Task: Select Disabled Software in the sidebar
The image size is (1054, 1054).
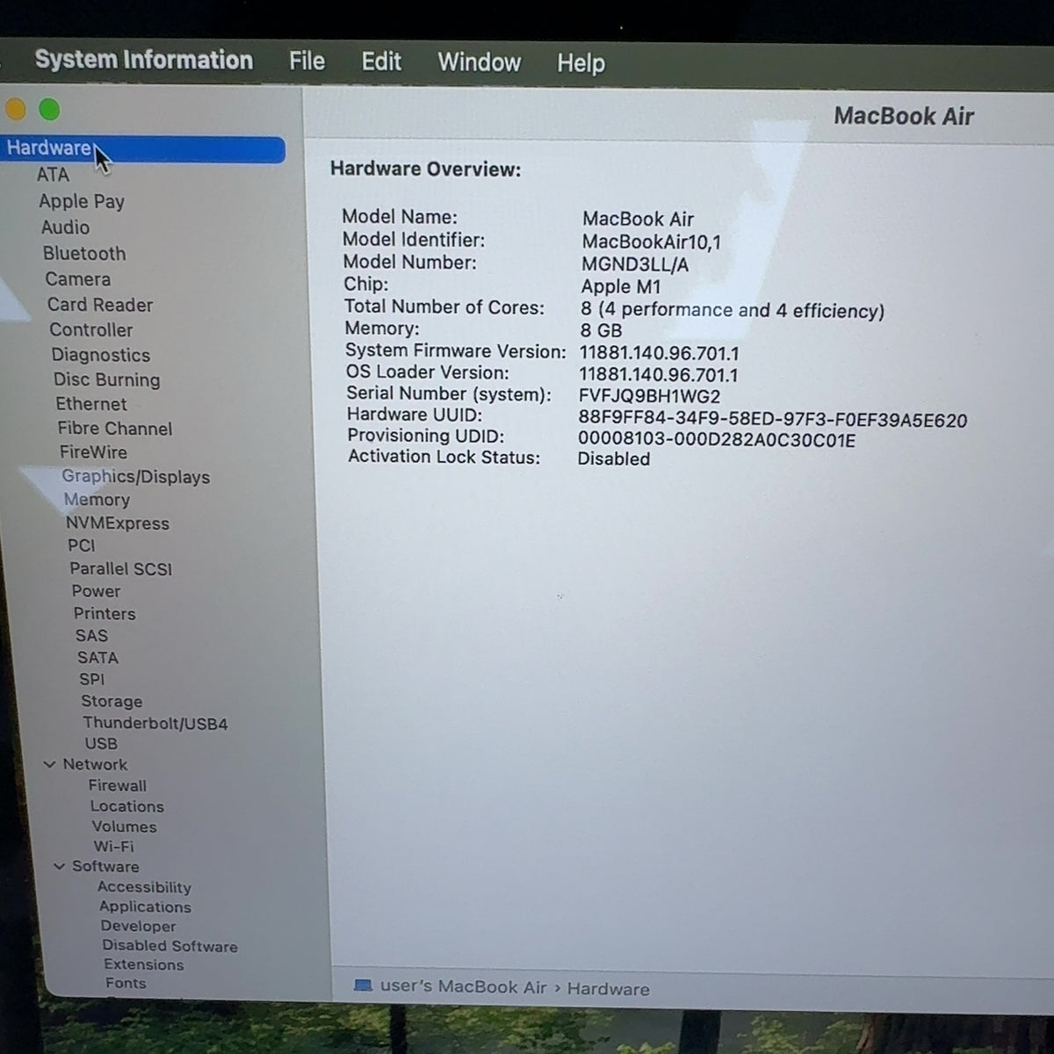Action: (x=170, y=946)
